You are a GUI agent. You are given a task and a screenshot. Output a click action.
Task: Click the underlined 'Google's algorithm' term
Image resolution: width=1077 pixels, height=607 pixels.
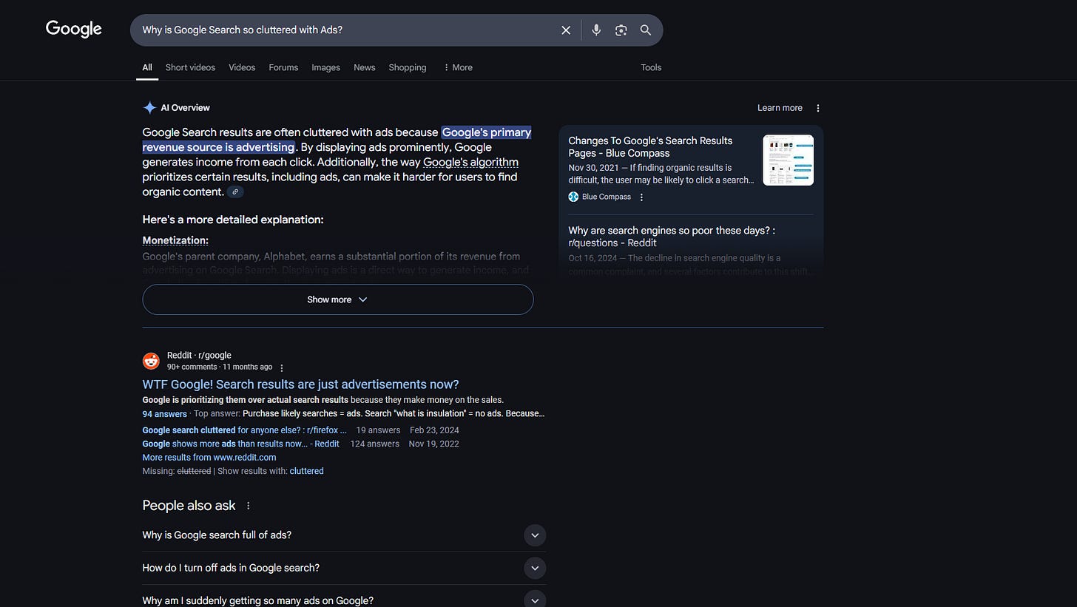coord(470,162)
